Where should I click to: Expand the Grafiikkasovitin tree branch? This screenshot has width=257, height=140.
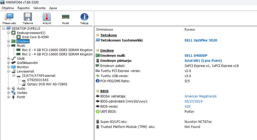(x=8, y=63)
